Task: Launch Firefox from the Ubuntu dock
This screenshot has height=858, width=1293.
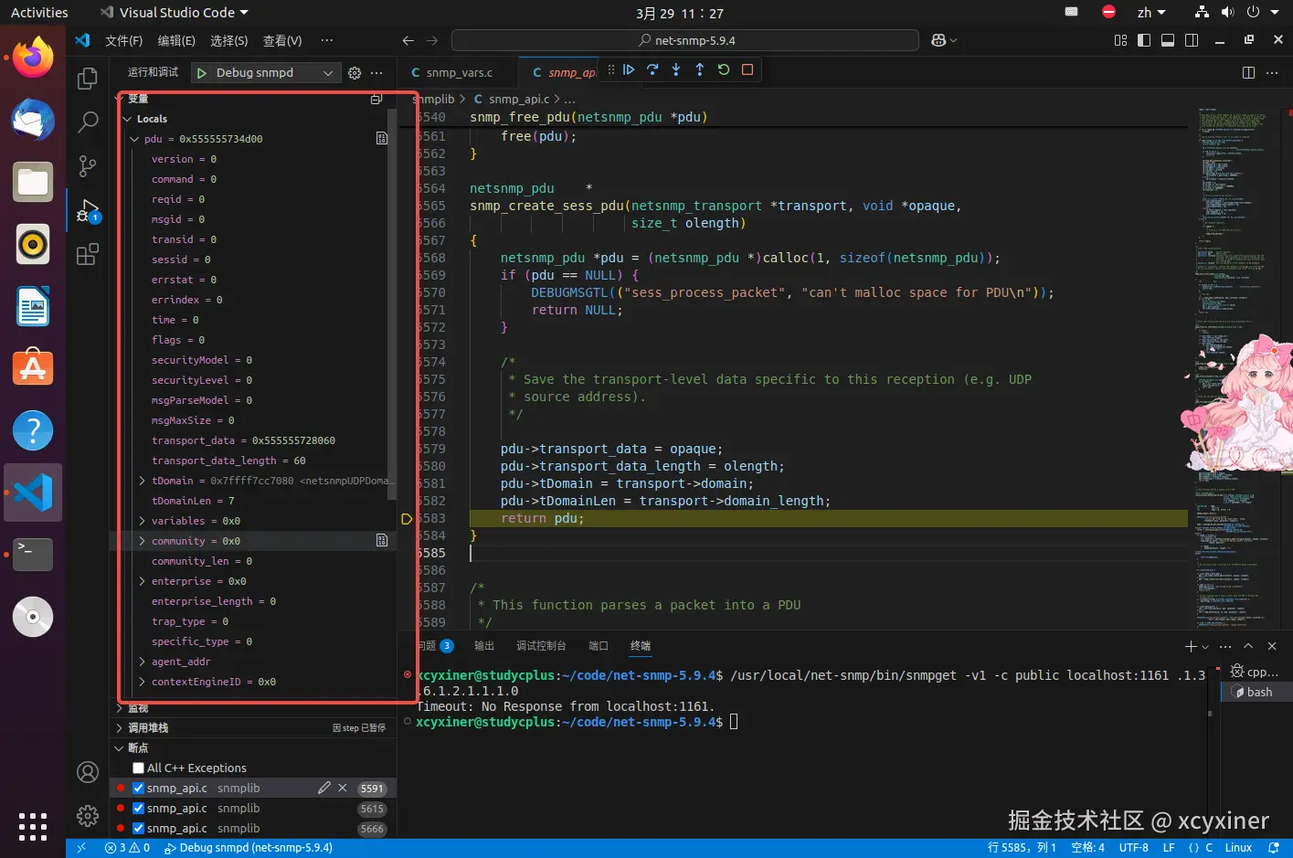Action: pyautogui.click(x=33, y=58)
